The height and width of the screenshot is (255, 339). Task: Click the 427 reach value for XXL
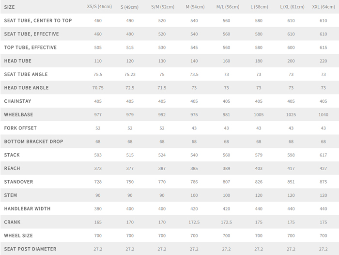pyautogui.click(x=323, y=168)
